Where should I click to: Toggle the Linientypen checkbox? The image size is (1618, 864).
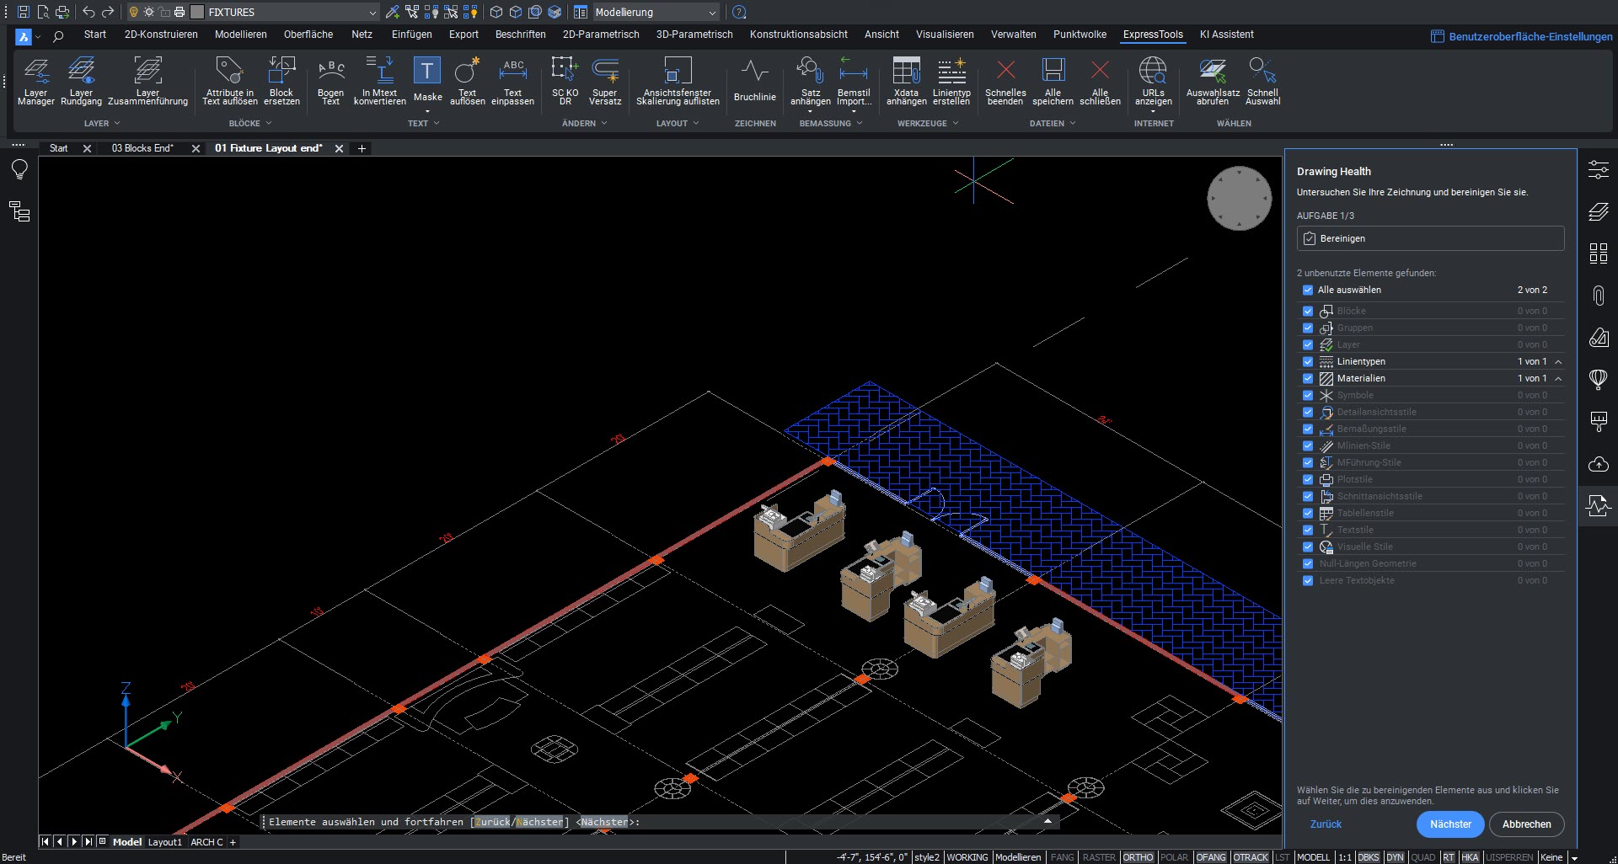tap(1308, 361)
